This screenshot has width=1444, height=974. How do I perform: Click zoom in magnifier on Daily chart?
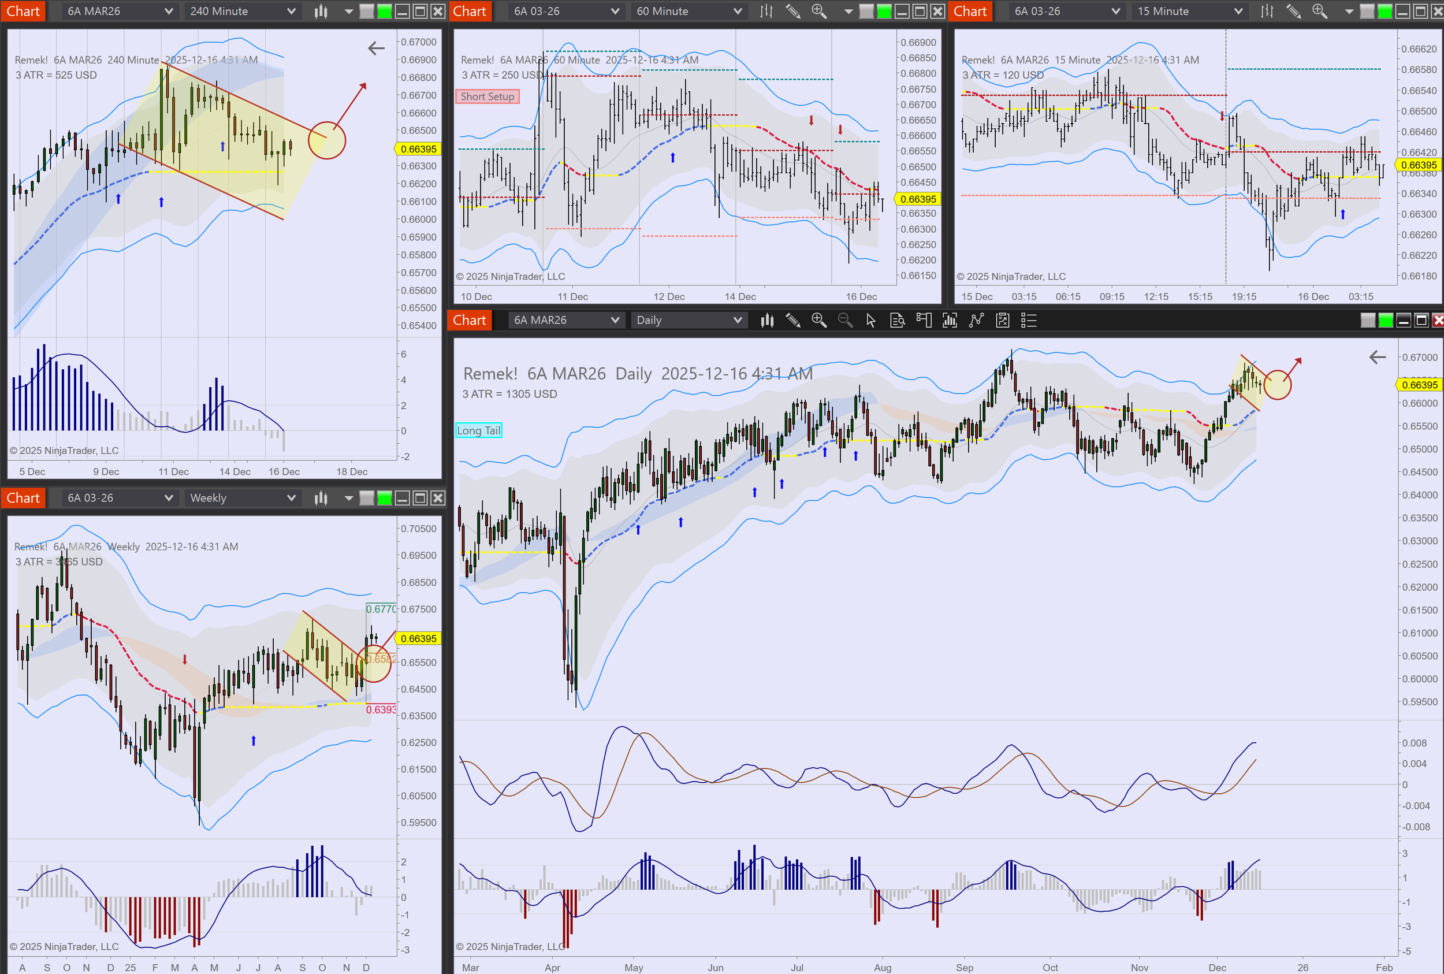(818, 320)
